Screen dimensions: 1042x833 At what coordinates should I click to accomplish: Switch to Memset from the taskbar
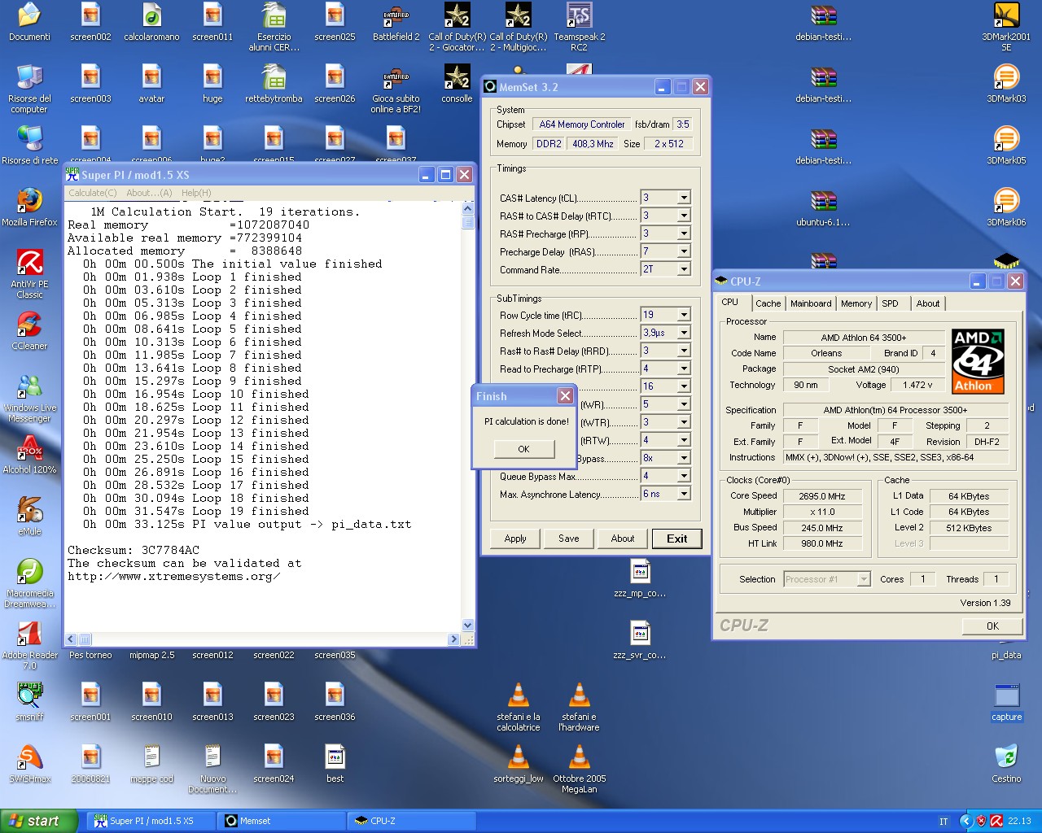point(282,821)
